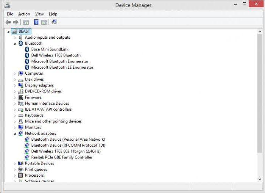Select Microsoft Bluetooth LE Enumerator
265x193 pixels.
pyautogui.click(x=62, y=67)
